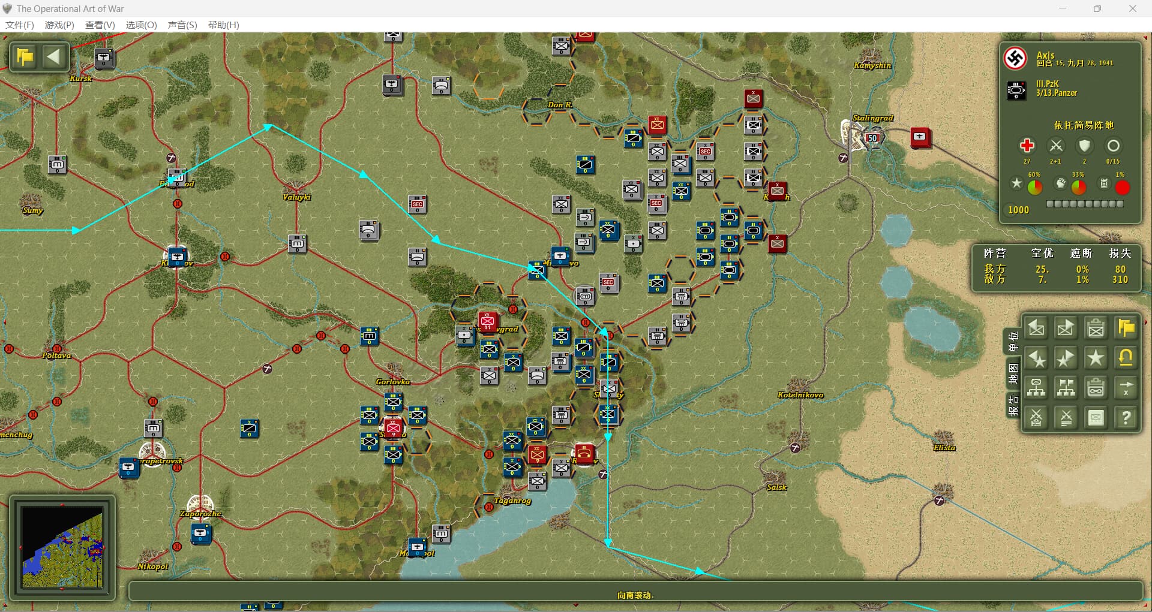Open crossed swords with clipboard icon
This screenshot has width=1152, height=612.
(1036, 418)
